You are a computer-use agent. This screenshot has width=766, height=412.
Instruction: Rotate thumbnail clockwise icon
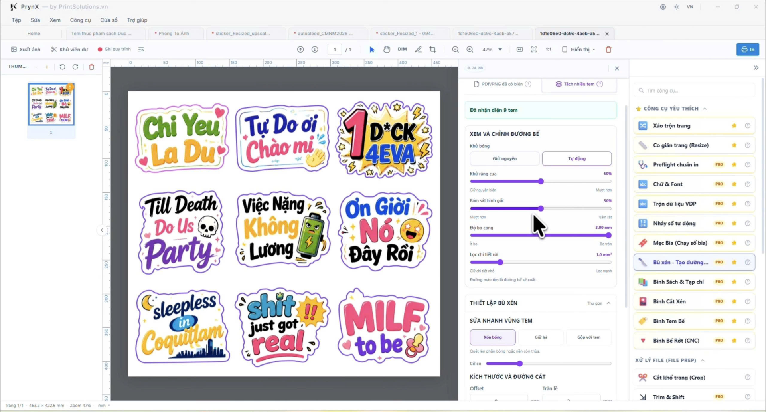tap(75, 67)
